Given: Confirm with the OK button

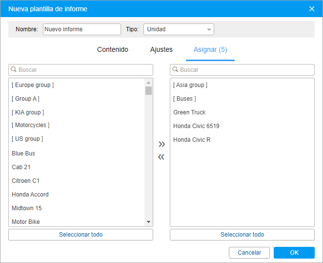Looking at the screenshot, I should tap(294, 252).
